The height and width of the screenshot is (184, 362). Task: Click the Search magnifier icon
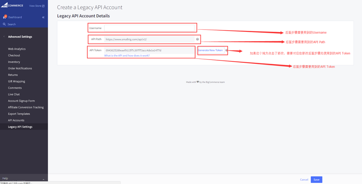coord(4,24)
